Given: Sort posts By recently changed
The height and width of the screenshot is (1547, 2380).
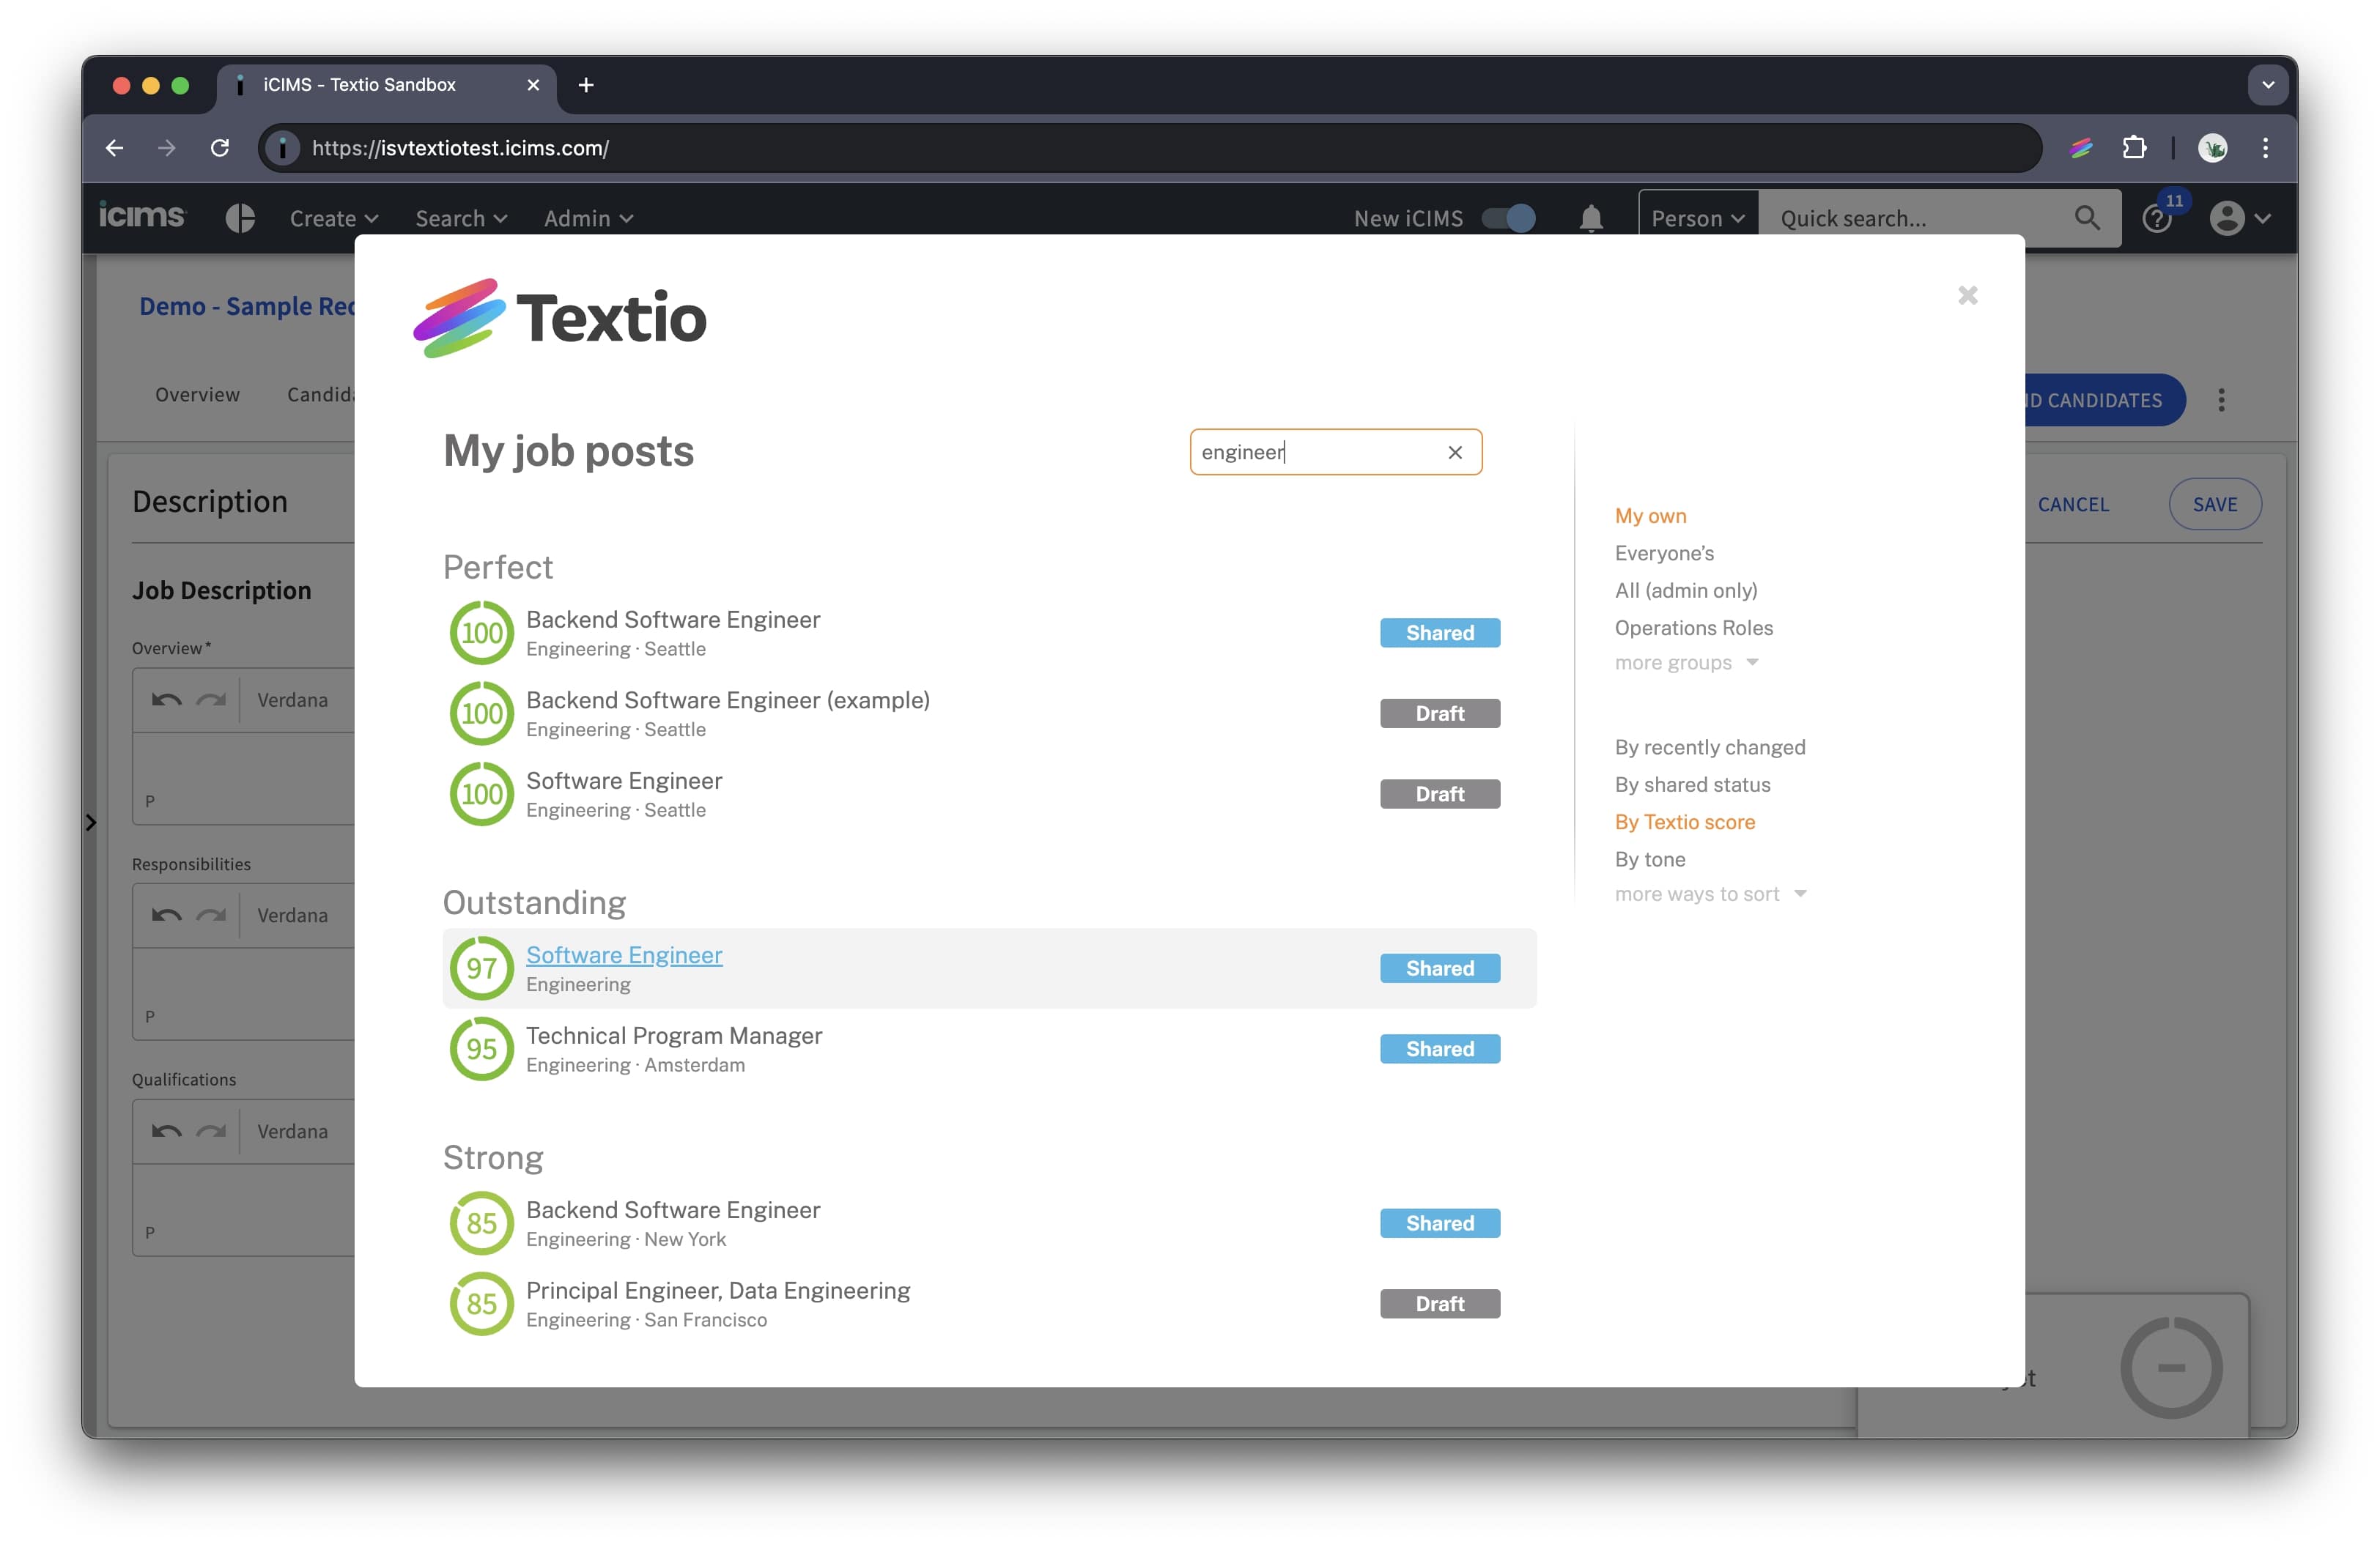Looking at the screenshot, I should (x=1710, y=746).
